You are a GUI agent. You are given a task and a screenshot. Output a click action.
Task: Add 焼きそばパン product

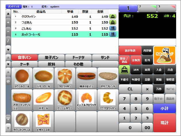(x=86, y=78)
